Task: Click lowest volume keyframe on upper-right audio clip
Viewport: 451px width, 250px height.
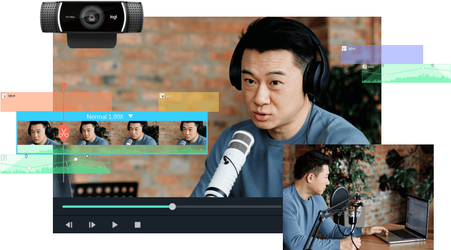Action: coord(385,75)
